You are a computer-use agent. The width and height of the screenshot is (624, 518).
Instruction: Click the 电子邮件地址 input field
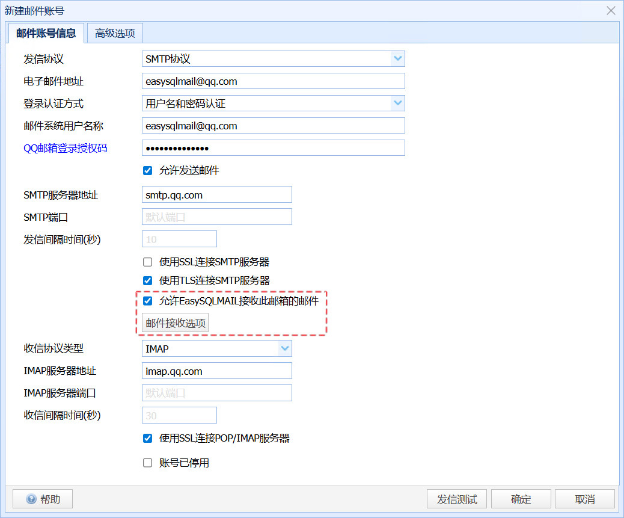pos(274,81)
